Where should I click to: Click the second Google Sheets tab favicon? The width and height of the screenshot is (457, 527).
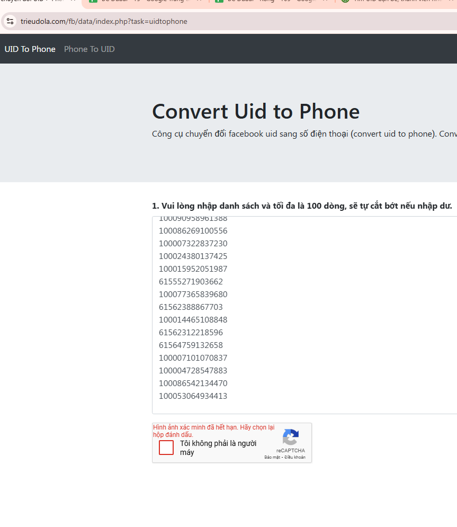[x=218, y=1]
